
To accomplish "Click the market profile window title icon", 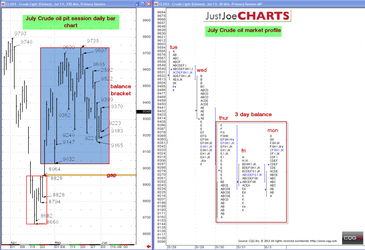I will coord(156,4).
